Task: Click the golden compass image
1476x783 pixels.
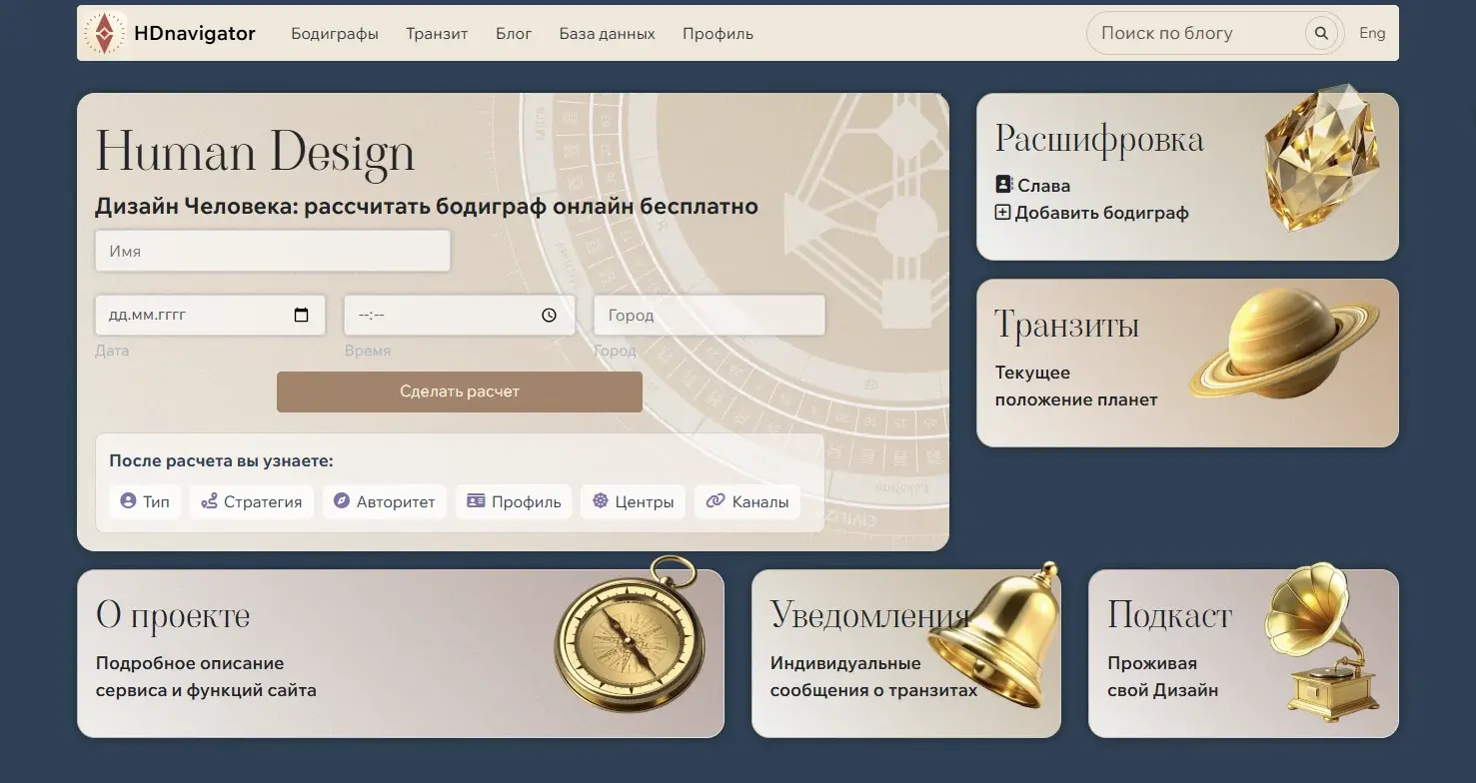Action: [630, 633]
